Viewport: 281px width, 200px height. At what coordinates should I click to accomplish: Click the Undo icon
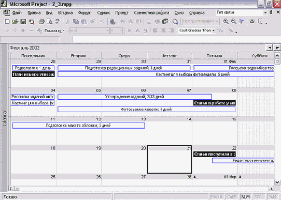point(102,22)
